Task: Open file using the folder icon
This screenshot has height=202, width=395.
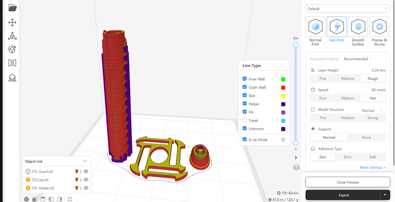Action: point(12,8)
